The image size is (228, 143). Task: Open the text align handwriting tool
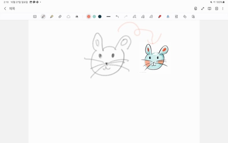pyautogui.click(x=176, y=17)
